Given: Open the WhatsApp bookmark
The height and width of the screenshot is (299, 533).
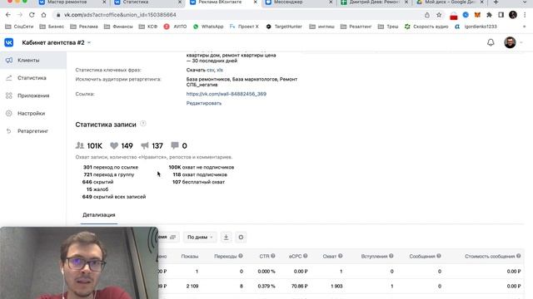Looking at the screenshot, I should coord(208,27).
